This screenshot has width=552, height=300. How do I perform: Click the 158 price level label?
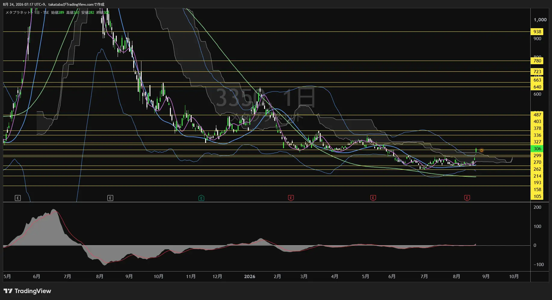pyautogui.click(x=537, y=190)
